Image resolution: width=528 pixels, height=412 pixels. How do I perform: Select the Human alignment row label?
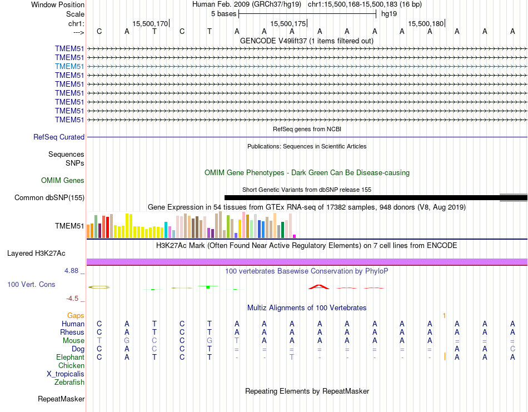tap(73, 324)
